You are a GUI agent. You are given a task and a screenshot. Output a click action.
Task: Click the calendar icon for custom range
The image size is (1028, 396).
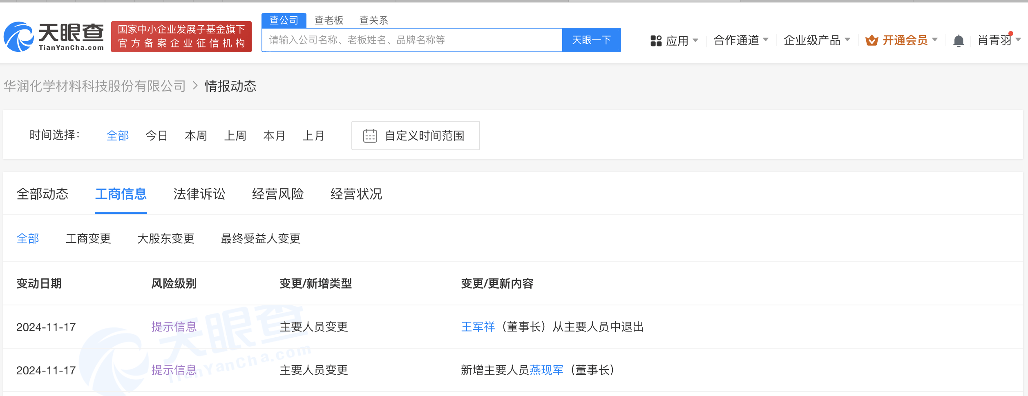click(370, 136)
